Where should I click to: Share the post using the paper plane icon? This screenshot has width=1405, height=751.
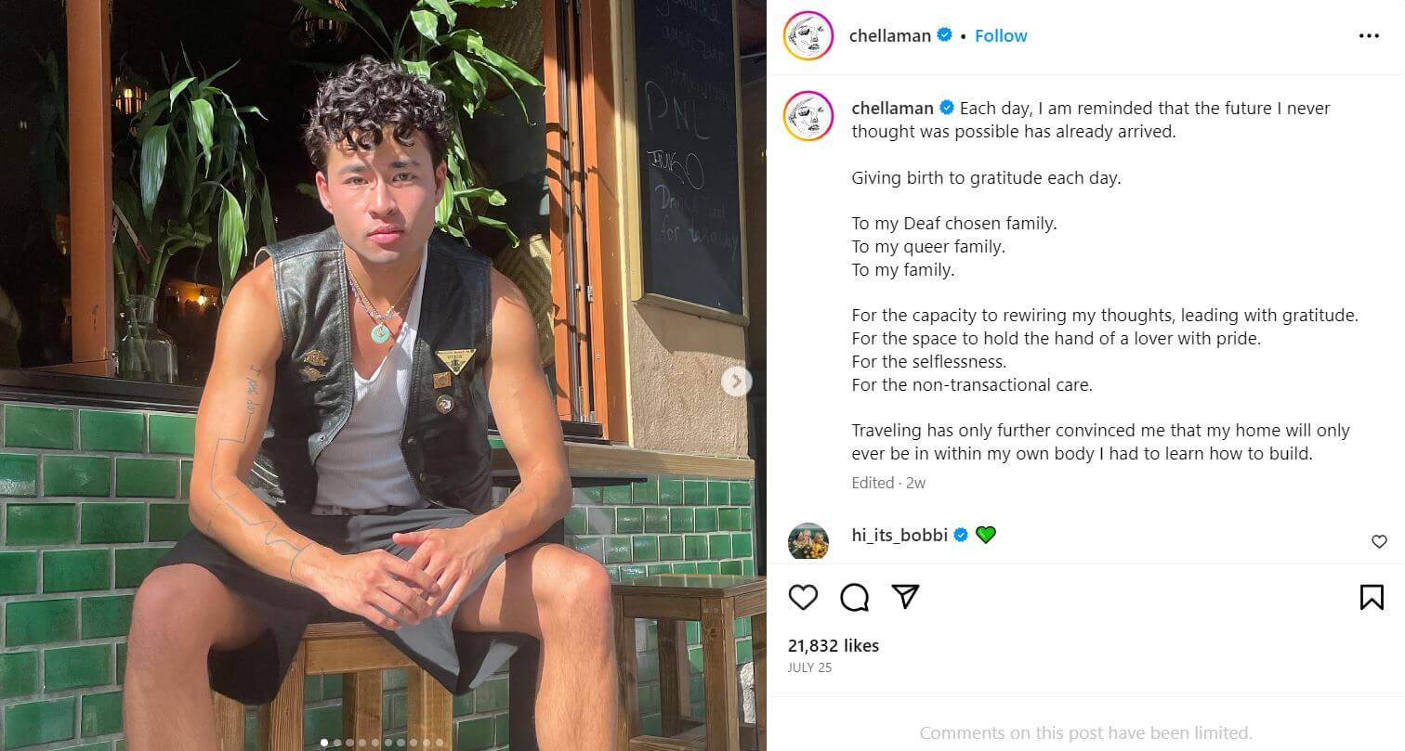click(905, 597)
